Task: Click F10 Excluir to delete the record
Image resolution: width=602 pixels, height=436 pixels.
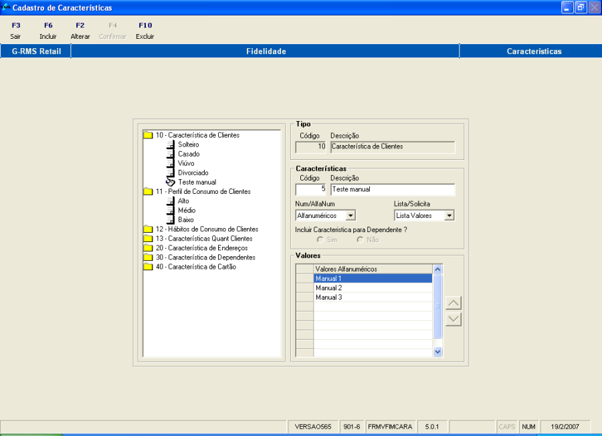Action: point(145,31)
